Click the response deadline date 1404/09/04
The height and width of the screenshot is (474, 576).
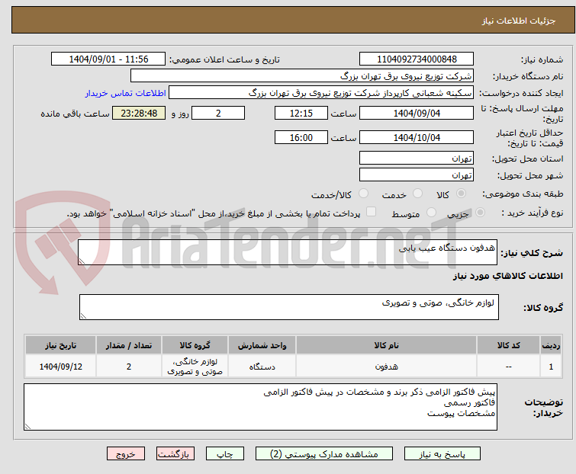point(417,113)
